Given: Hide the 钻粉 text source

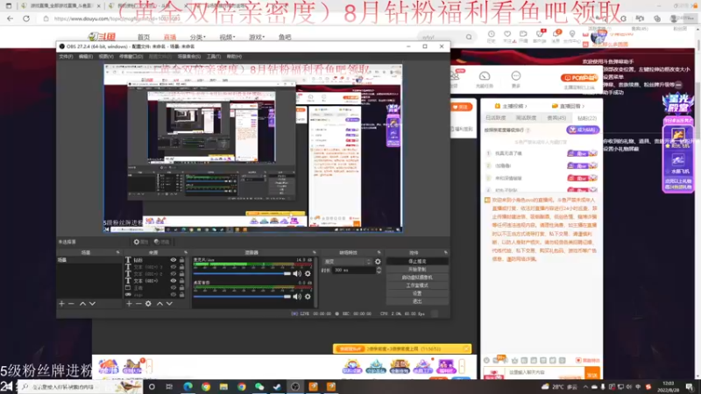Looking at the screenshot, I should click(173, 260).
